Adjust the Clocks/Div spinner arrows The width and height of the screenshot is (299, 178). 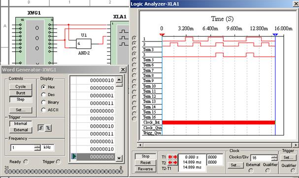[x=274, y=158]
